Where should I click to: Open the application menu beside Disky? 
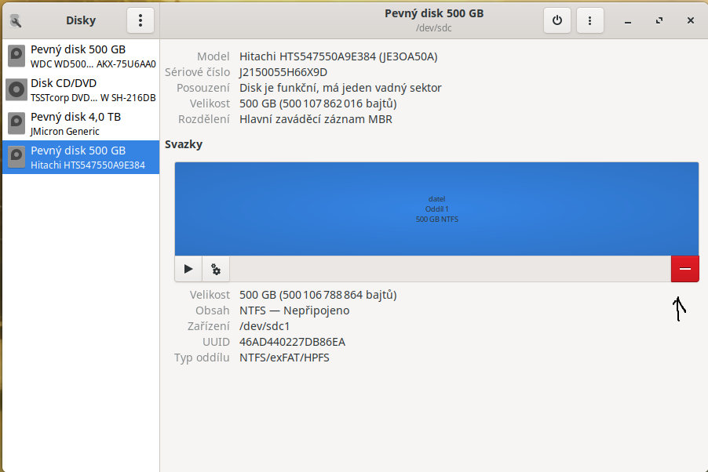click(x=141, y=20)
